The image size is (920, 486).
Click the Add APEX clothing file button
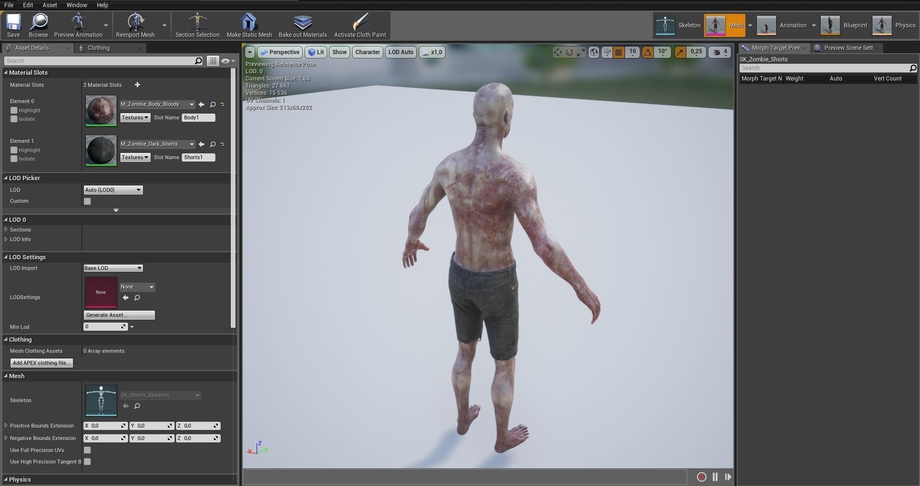pos(41,363)
